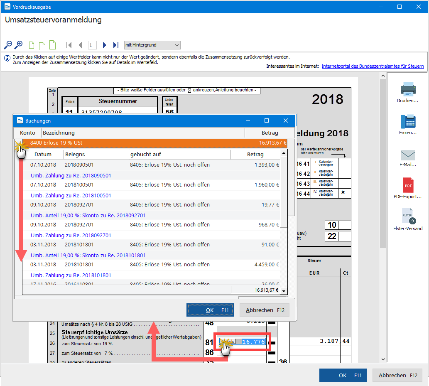Toggle the II. Kalendervierteljahr checkbox
Image resolution: width=429 pixels, height=386 pixels.
click(x=344, y=173)
